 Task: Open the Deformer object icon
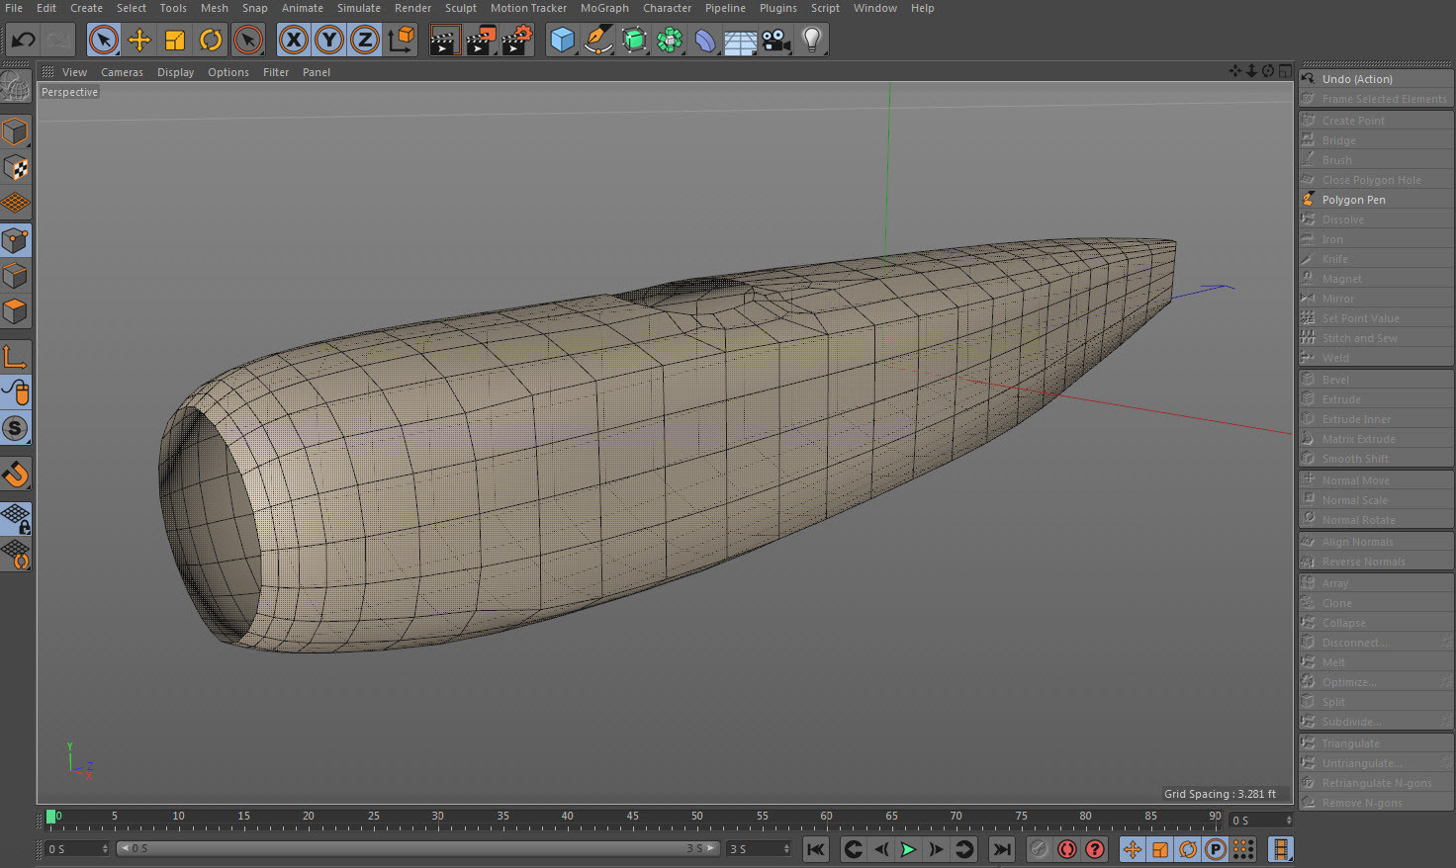click(705, 41)
